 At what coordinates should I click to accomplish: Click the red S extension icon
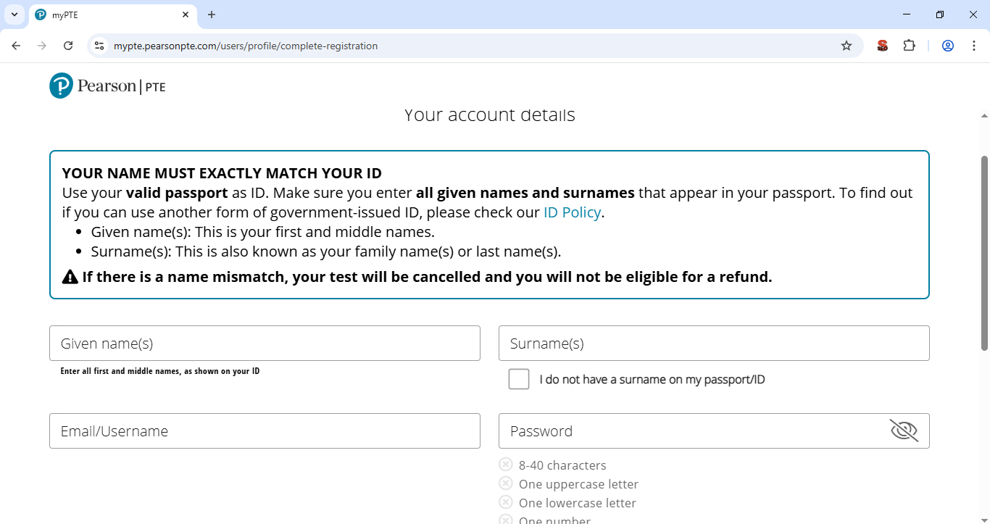(x=882, y=45)
